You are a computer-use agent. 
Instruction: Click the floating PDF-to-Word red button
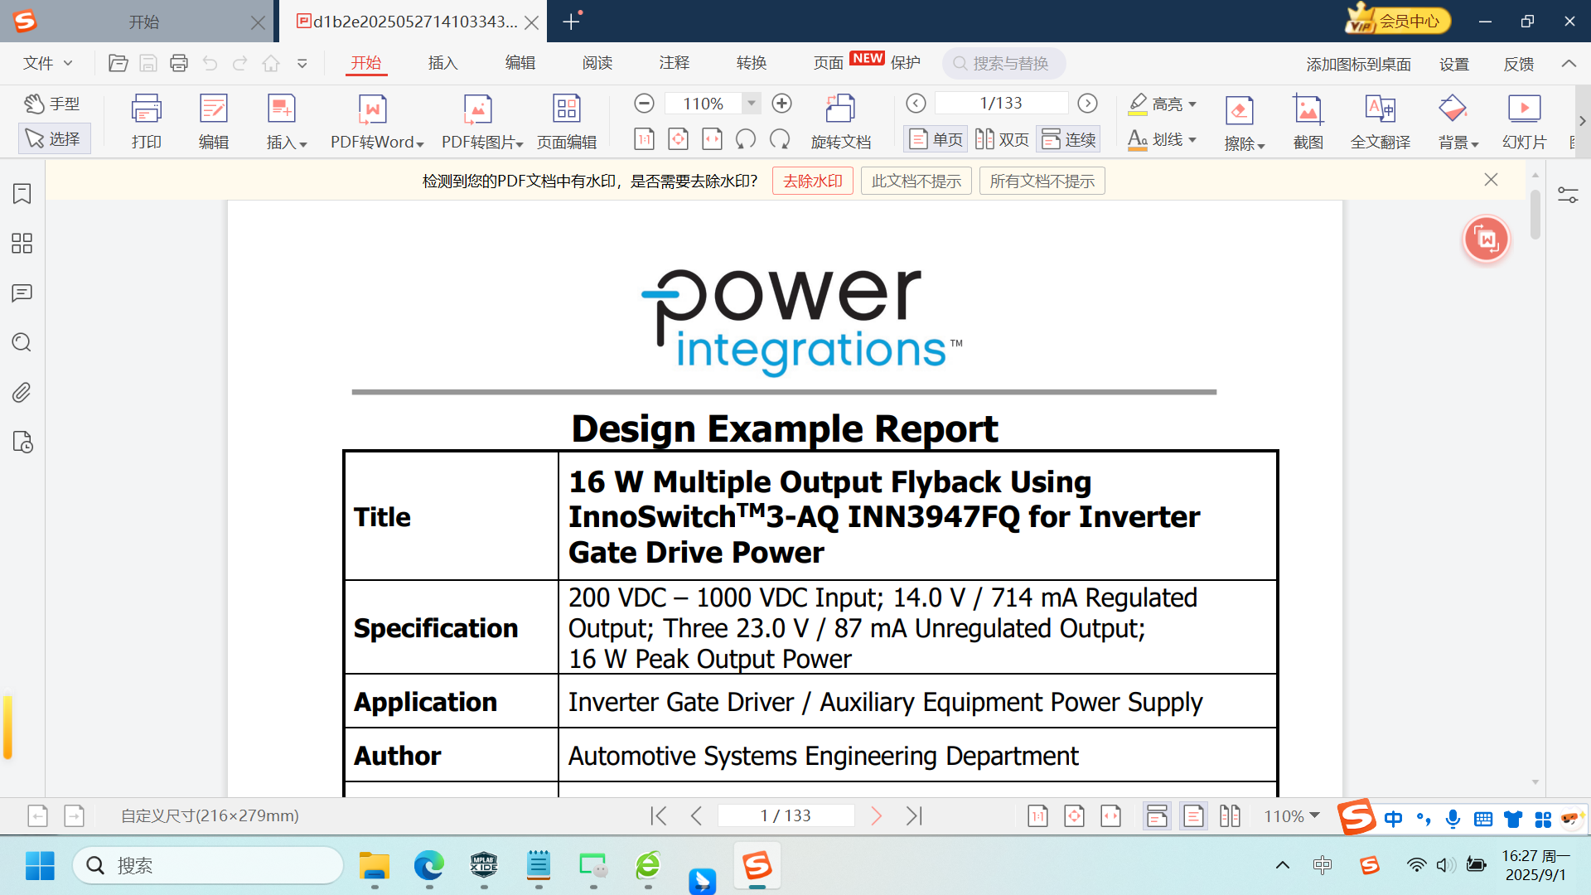click(x=1487, y=240)
